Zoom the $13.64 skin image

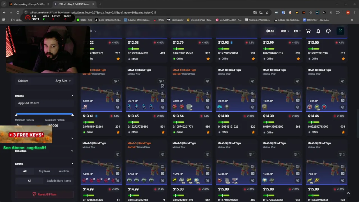click(x=208, y=107)
